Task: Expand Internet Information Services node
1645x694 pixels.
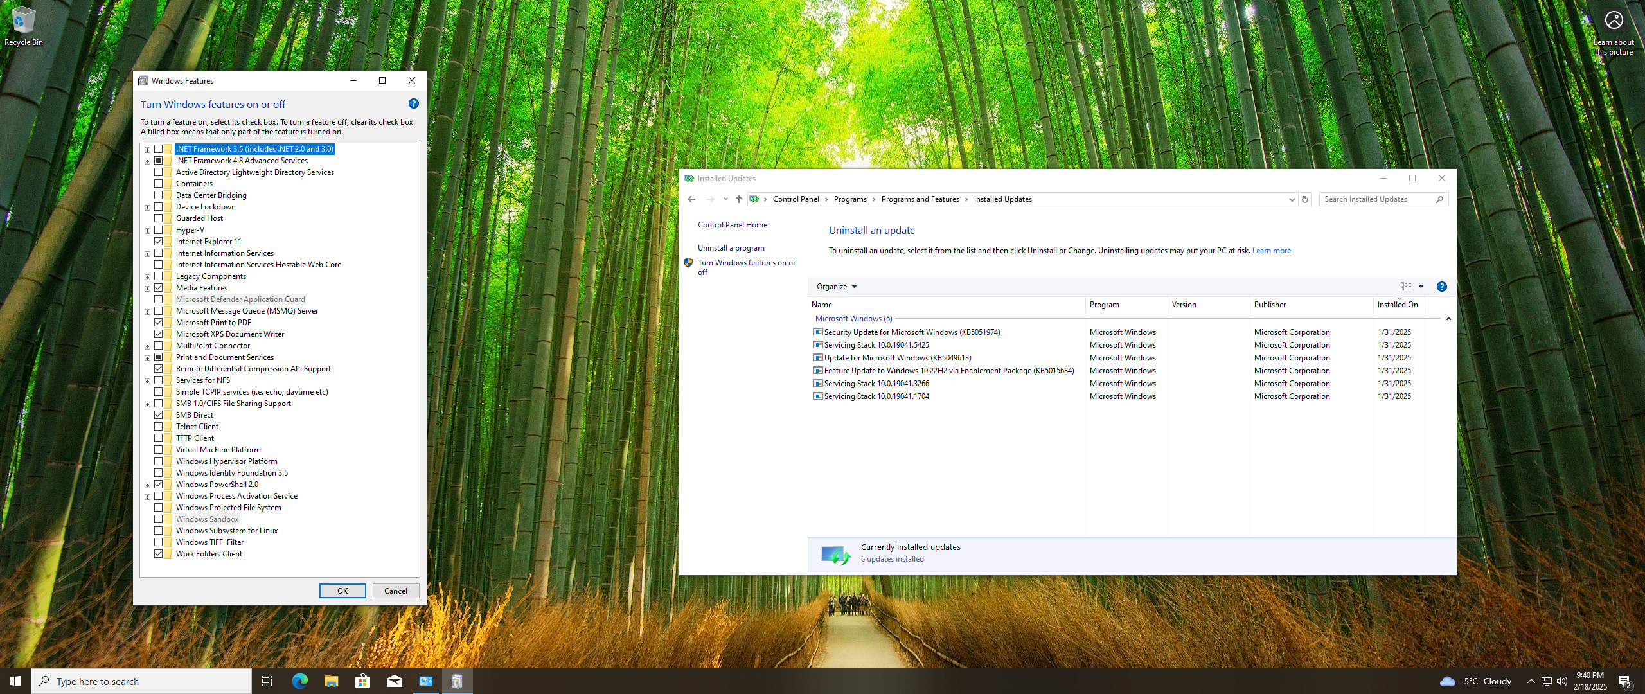Action: (147, 254)
